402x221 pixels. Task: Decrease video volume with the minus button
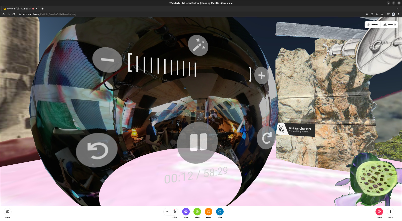coord(107,60)
